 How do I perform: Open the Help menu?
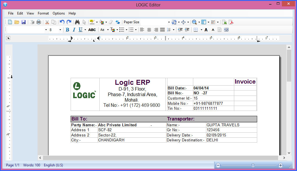(72, 13)
